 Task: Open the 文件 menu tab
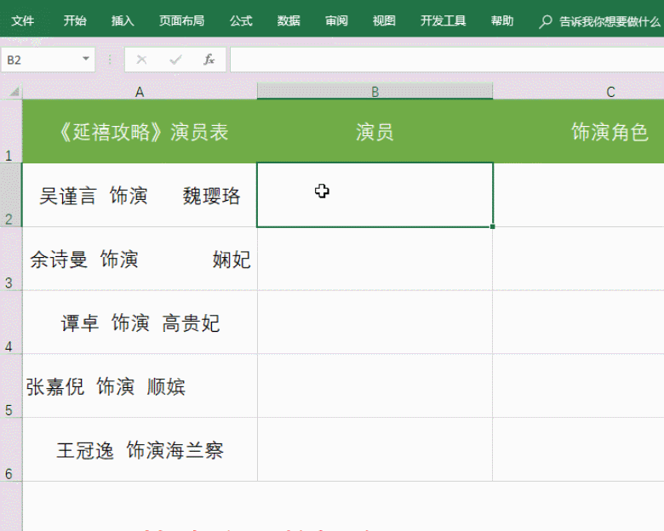[22, 20]
